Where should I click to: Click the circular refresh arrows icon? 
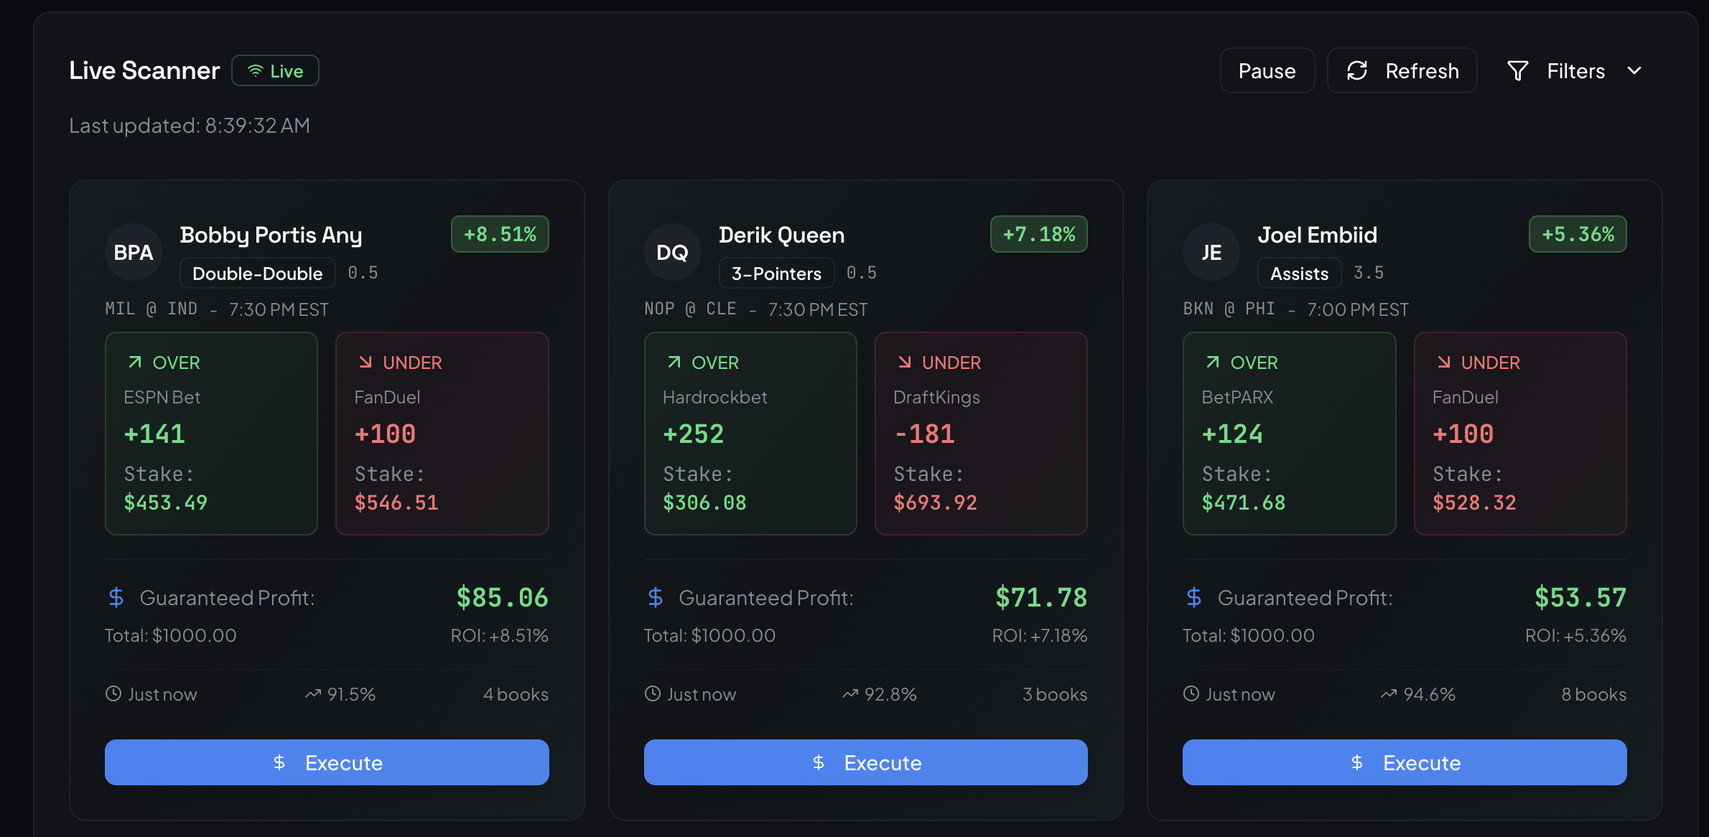pos(1358,70)
